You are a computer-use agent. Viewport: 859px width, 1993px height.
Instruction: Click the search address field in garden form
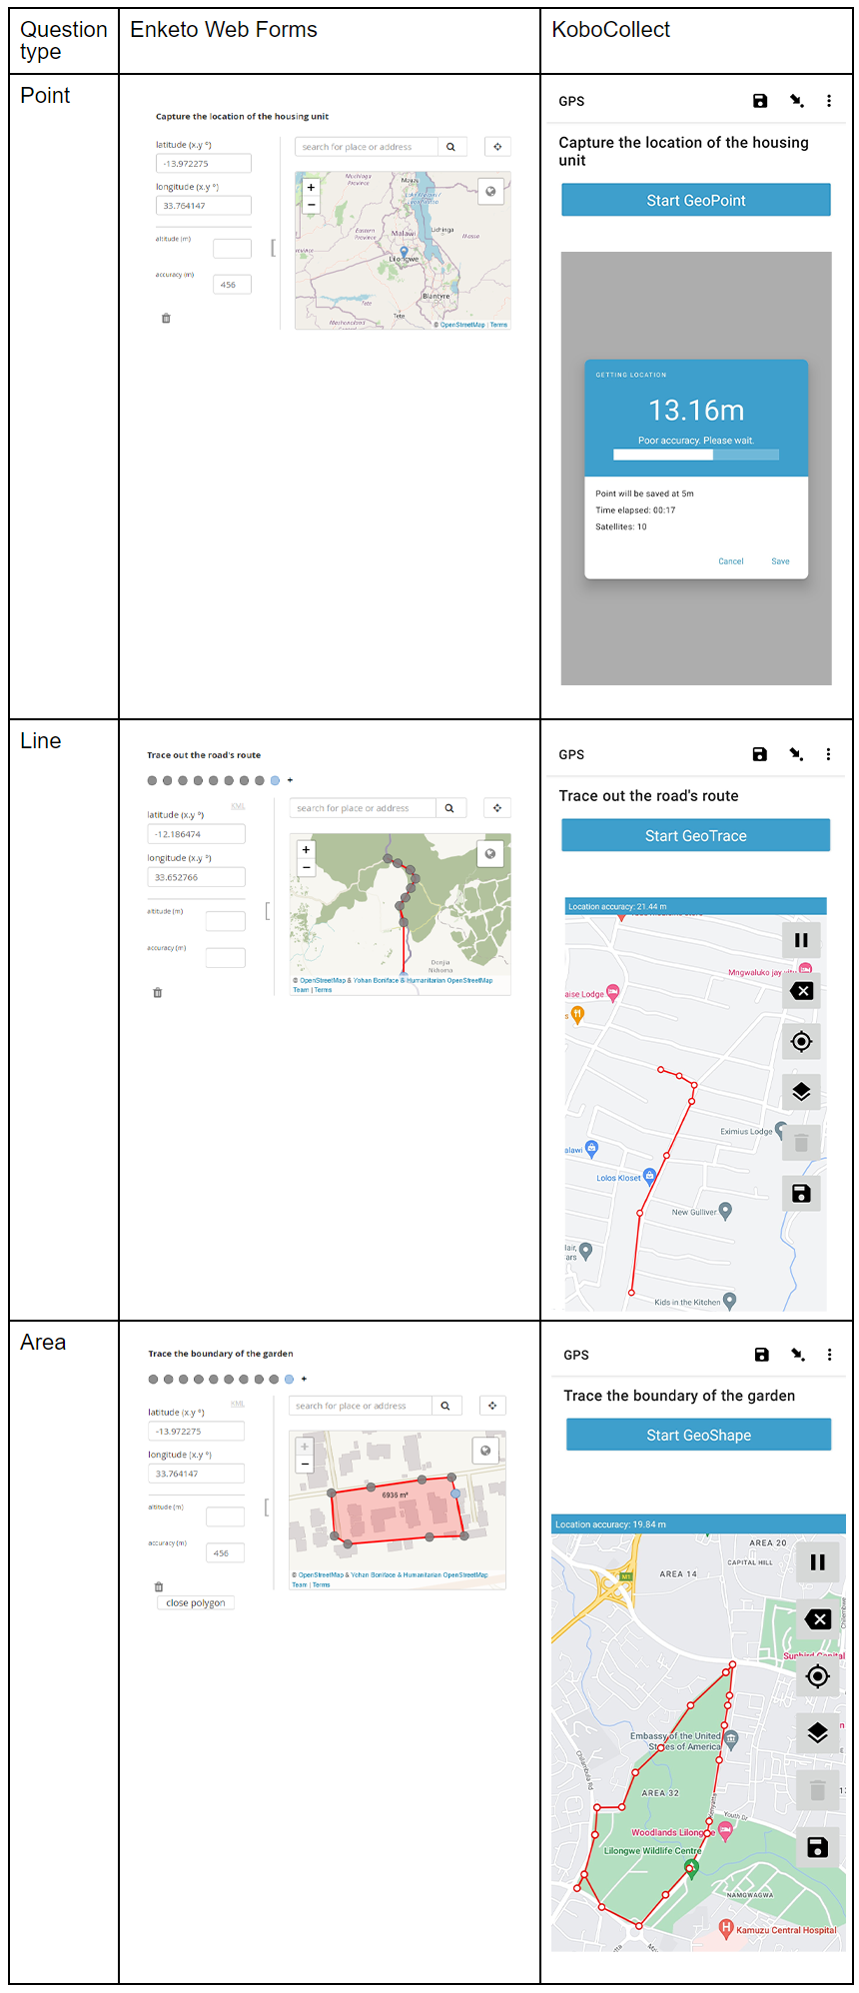coord(360,1406)
